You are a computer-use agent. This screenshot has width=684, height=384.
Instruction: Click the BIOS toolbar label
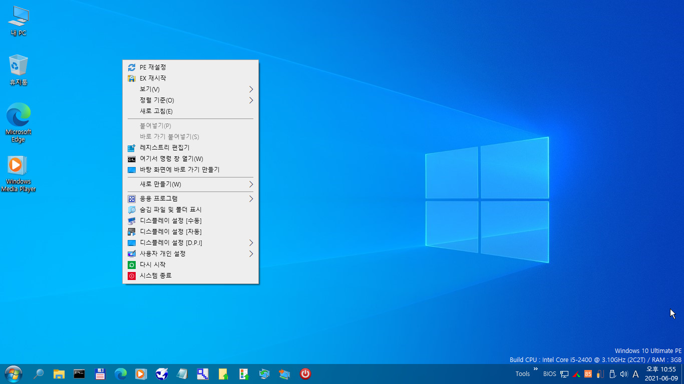(549, 374)
